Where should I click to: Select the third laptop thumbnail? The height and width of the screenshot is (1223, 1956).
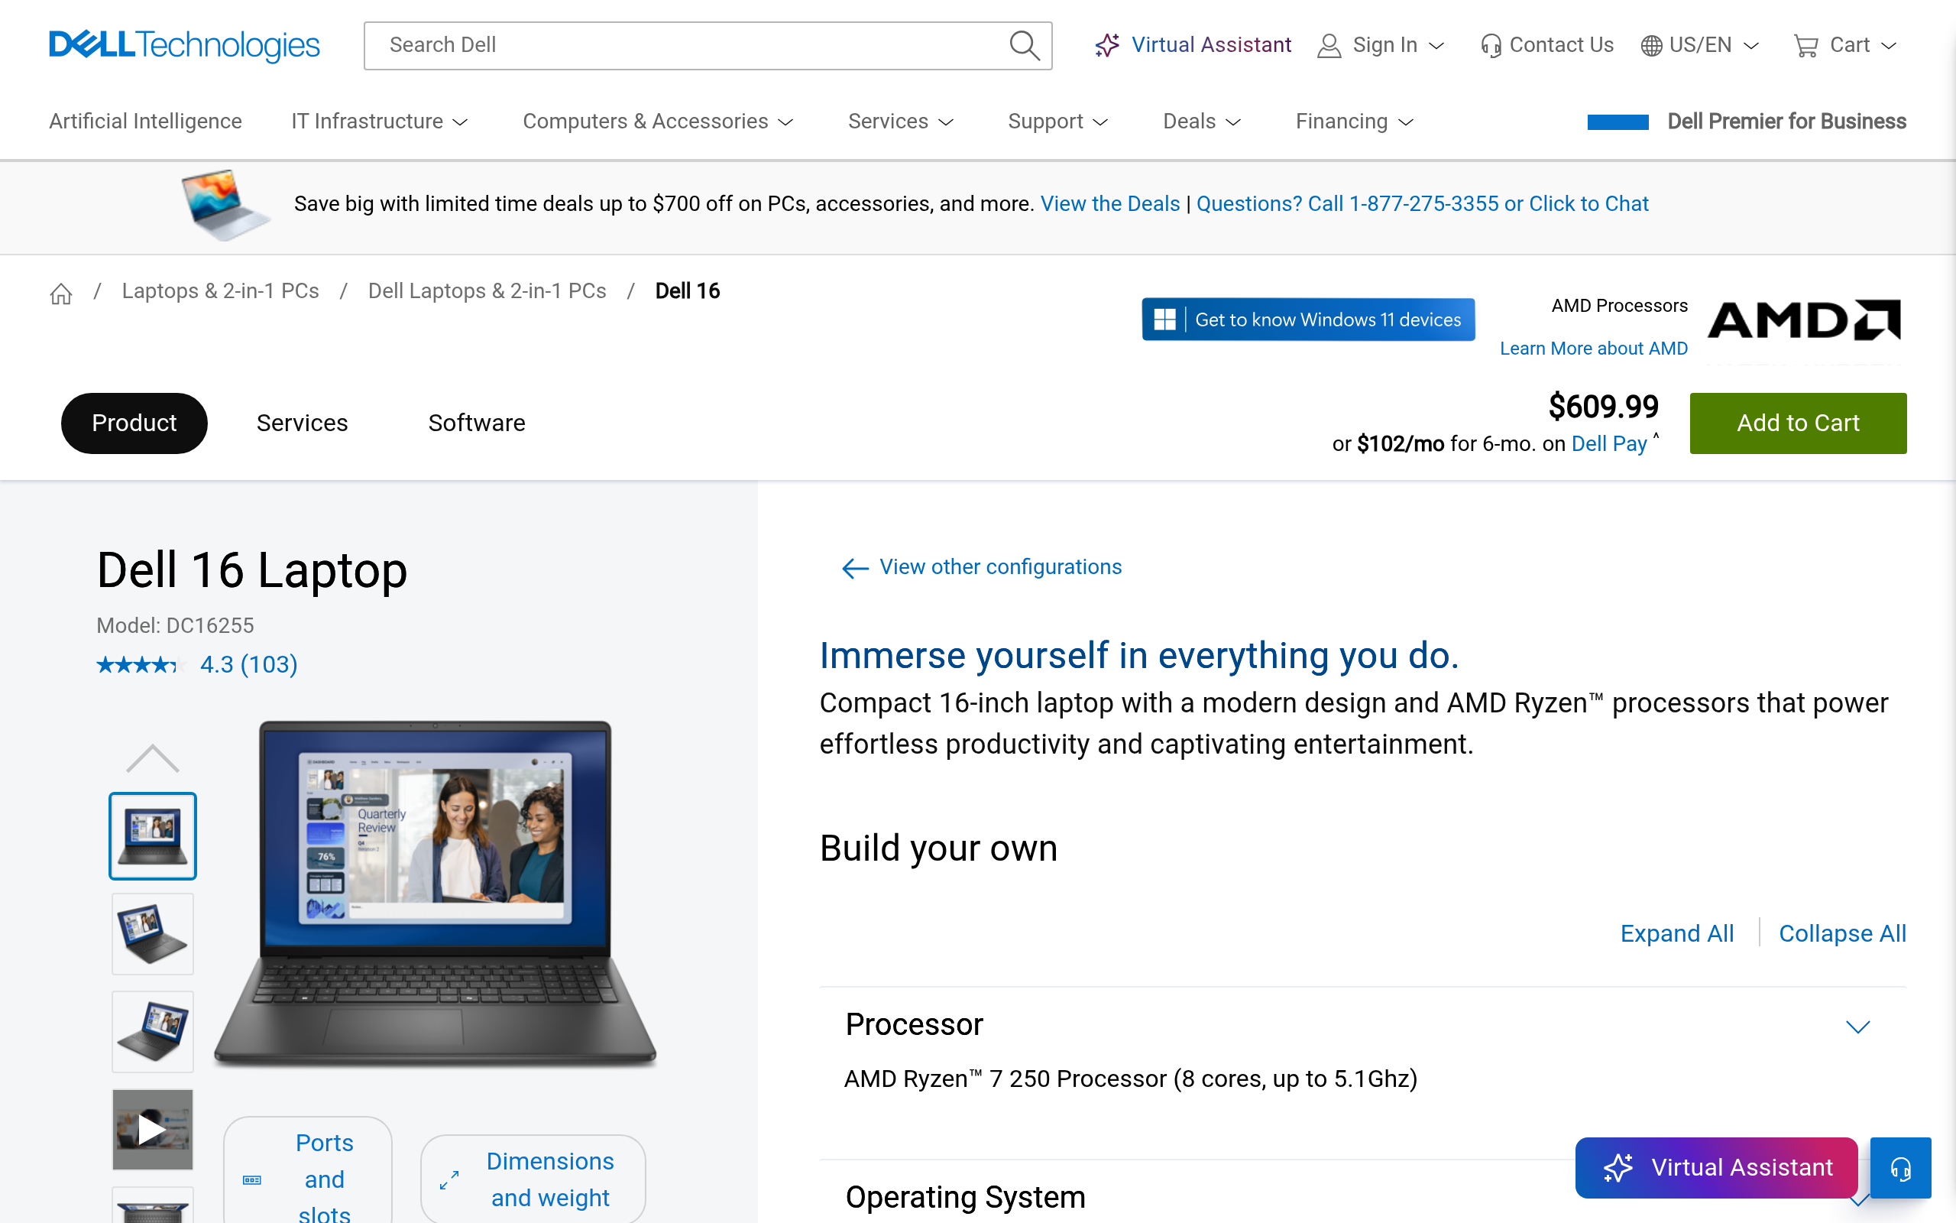tap(153, 1031)
